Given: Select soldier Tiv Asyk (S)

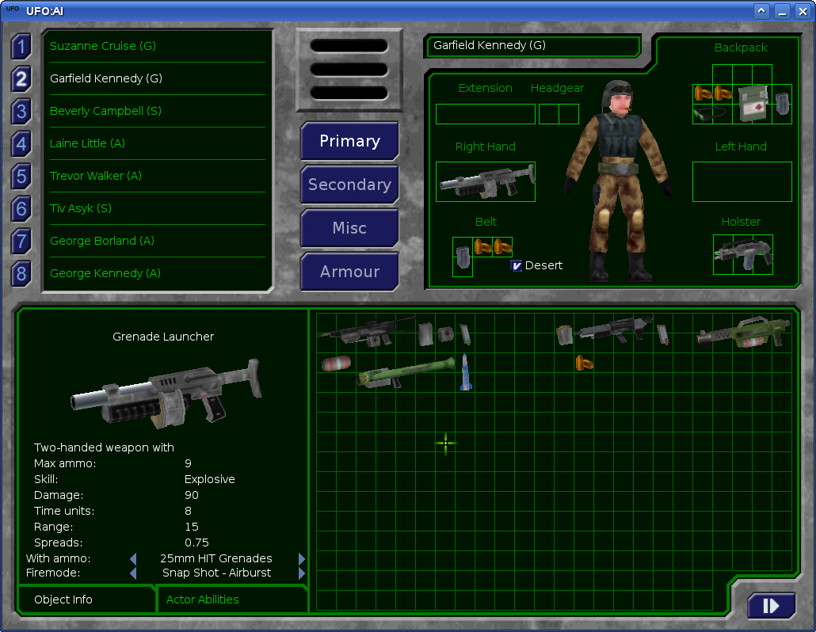Looking at the screenshot, I should [158, 208].
